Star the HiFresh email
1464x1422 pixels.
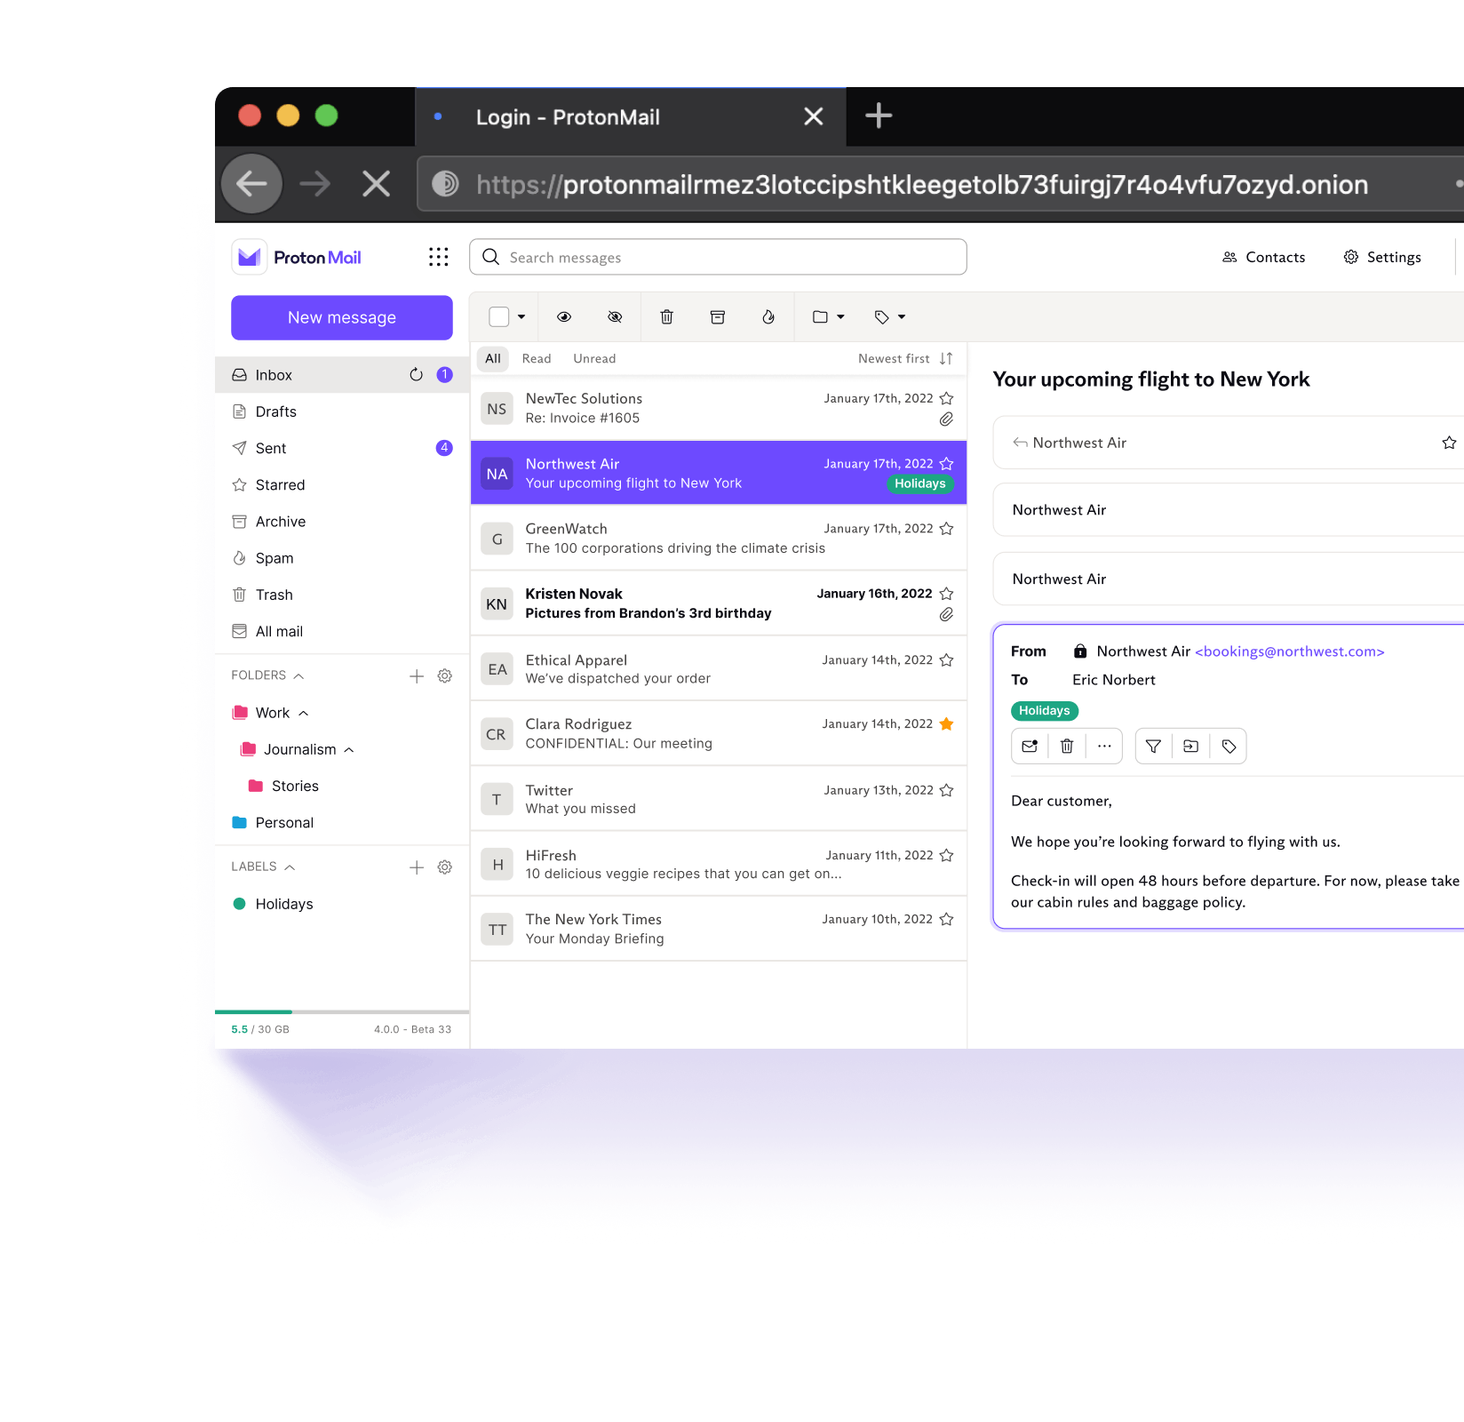point(947,856)
